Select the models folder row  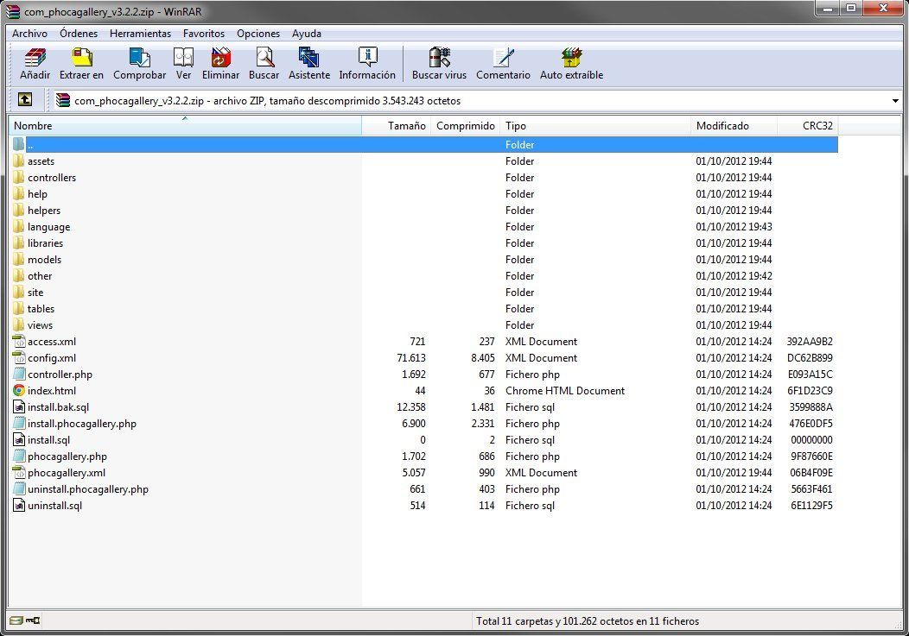coord(424,260)
